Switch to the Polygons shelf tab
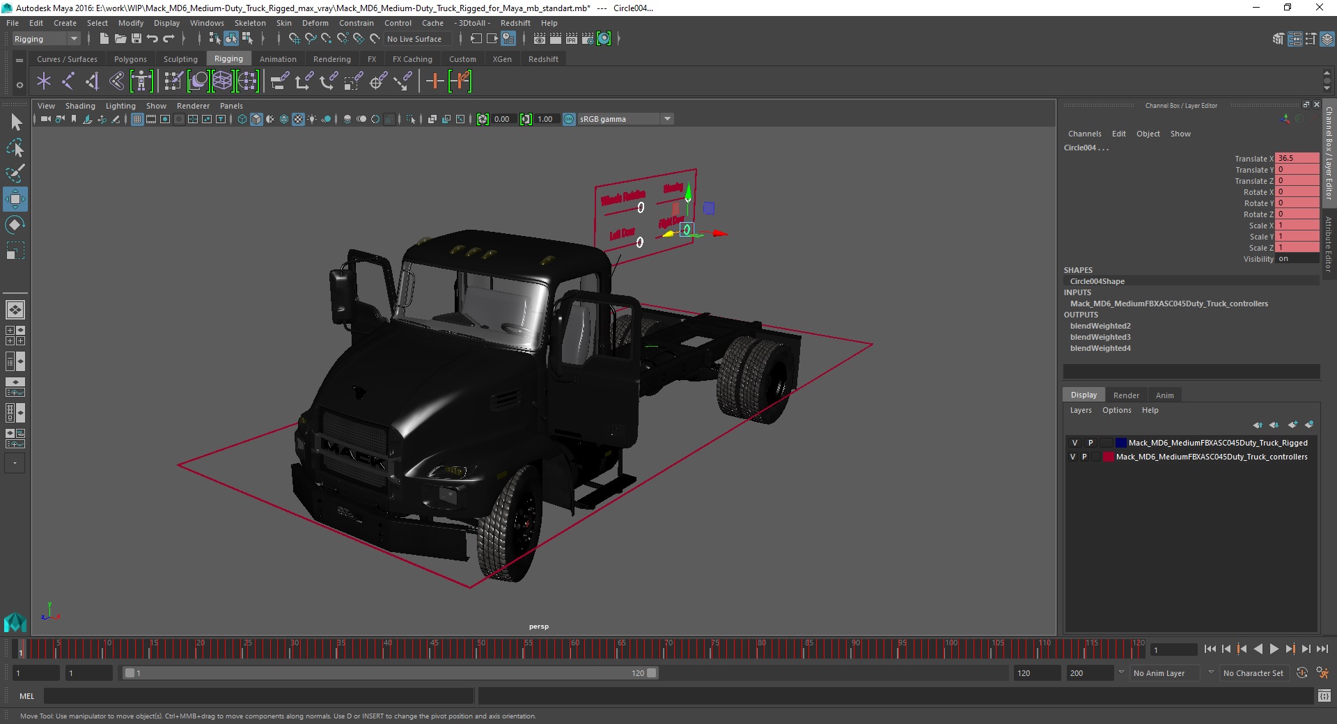Viewport: 1337px width, 724px height. [x=130, y=59]
